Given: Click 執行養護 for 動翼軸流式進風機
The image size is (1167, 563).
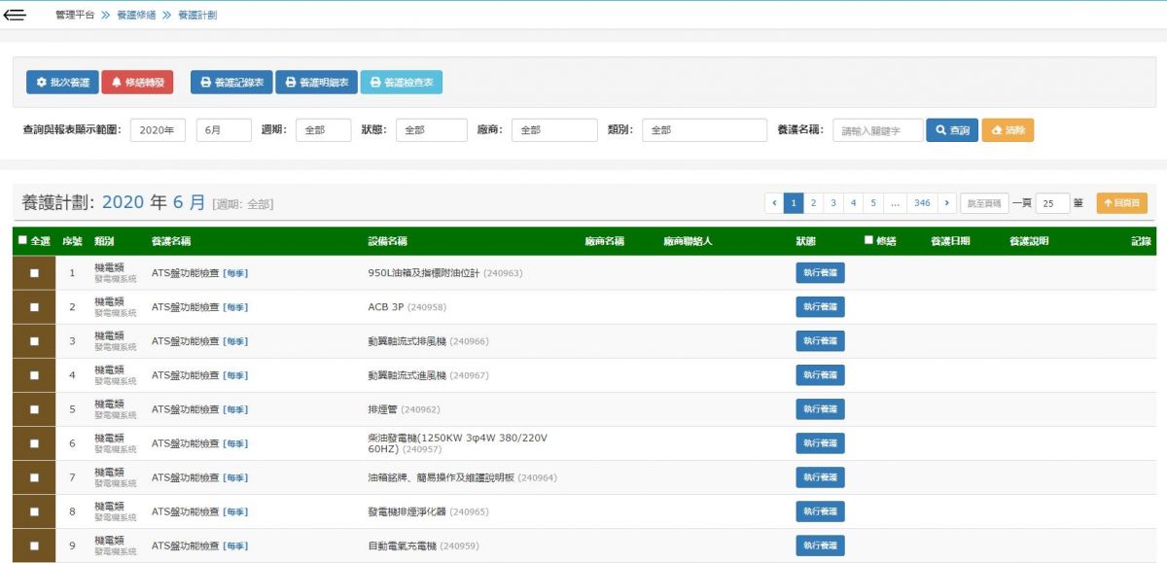Looking at the screenshot, I should 820,375.
